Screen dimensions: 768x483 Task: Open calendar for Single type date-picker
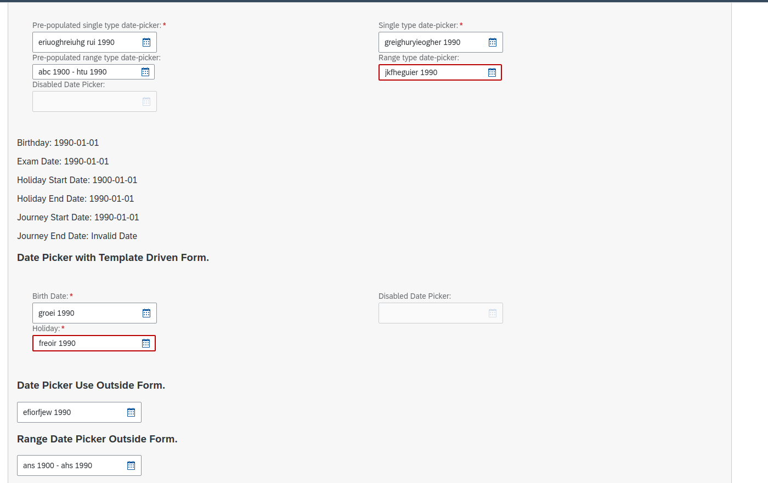click(x=492, y=42)
